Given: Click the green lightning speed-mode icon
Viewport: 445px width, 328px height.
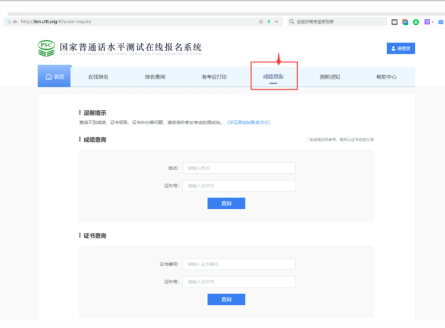Looking at the screenshot, I should [x=268, y=21].
